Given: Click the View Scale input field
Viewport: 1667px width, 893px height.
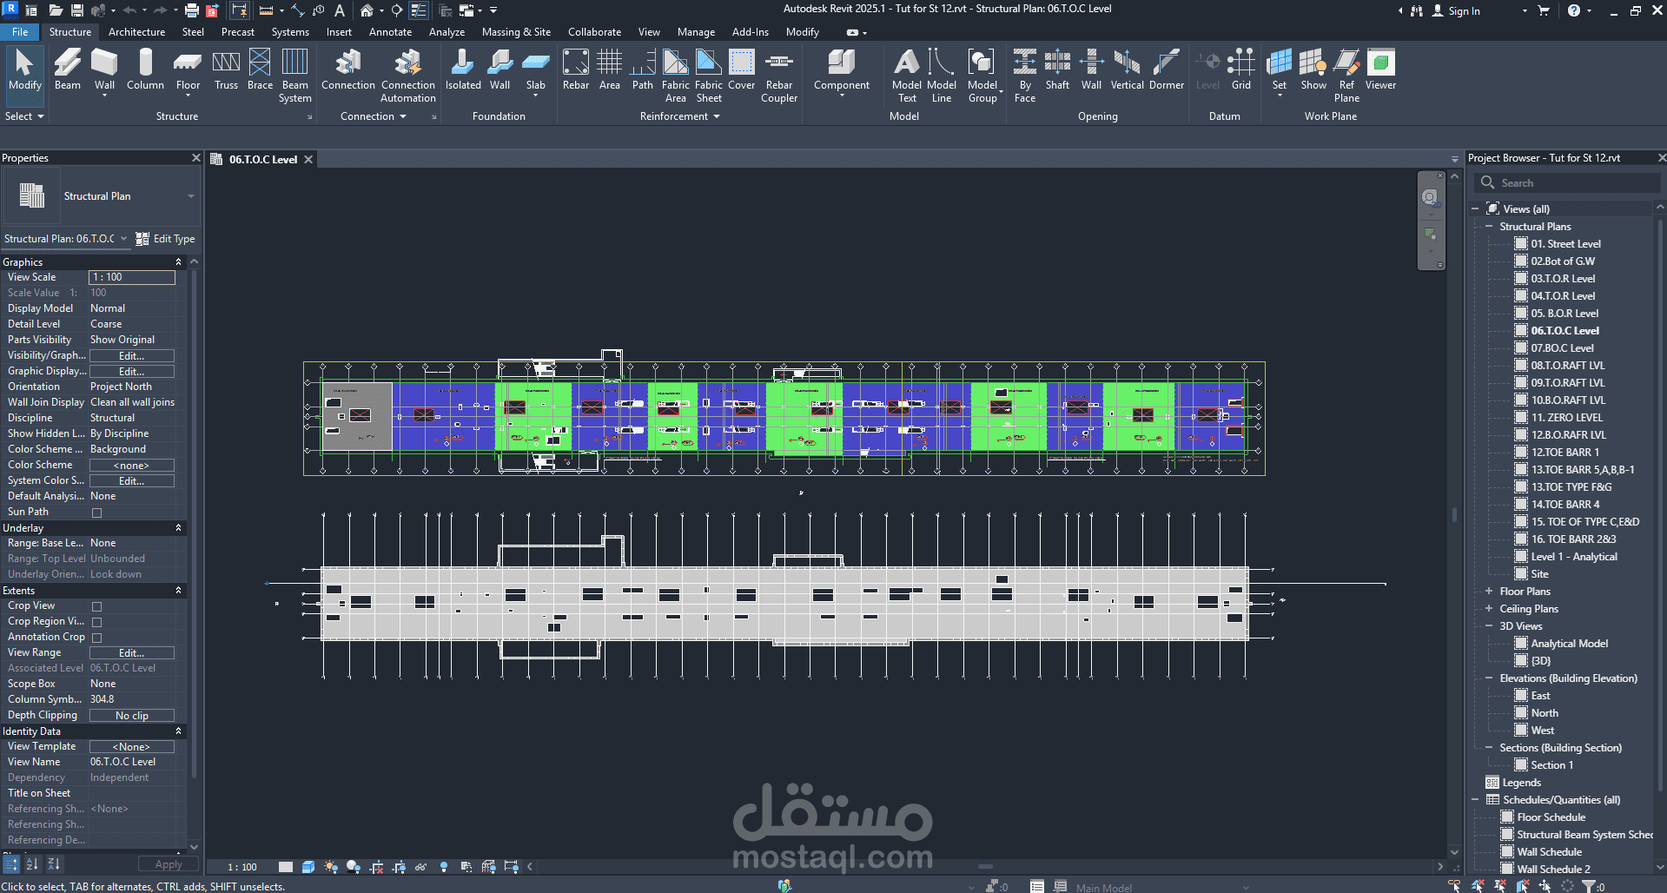Looking at the screenshot, I should (132, 277).
